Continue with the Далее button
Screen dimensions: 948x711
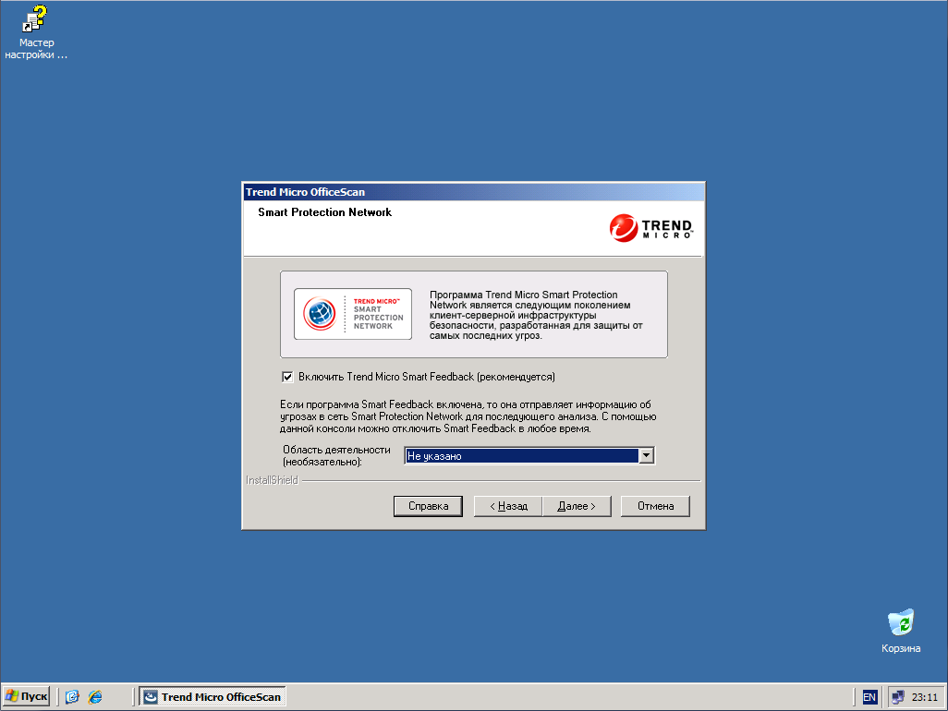pos(577,506)
